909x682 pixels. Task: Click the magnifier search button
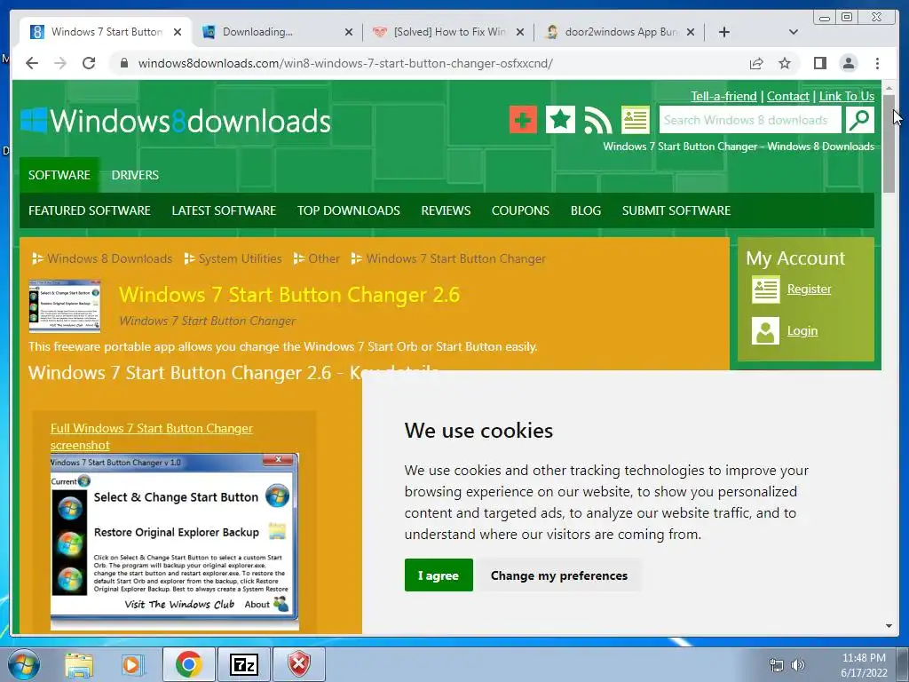tap(859, 120)
